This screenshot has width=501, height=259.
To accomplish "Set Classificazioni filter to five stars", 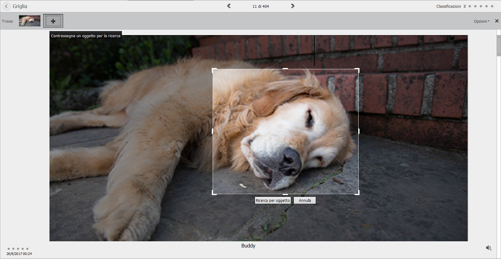I will pos(492,6).
